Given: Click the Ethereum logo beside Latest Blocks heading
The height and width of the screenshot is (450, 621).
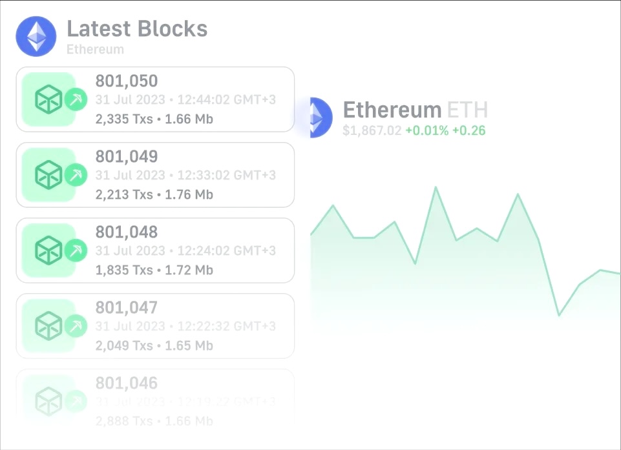Looking at the screenshot, I should (36, 36).
